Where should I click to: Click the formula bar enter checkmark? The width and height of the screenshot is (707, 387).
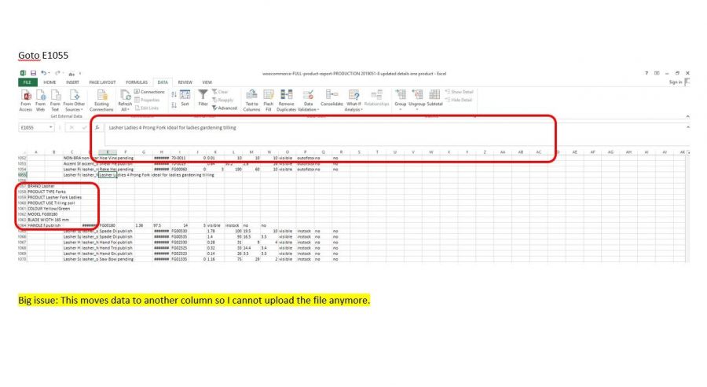84,127
